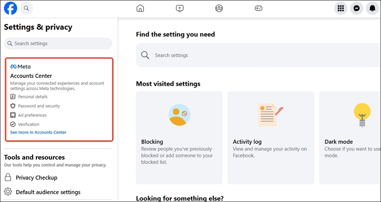
Task: Open the Blocking settings card title
Action: pyautogui.click(x=152, y=142)
